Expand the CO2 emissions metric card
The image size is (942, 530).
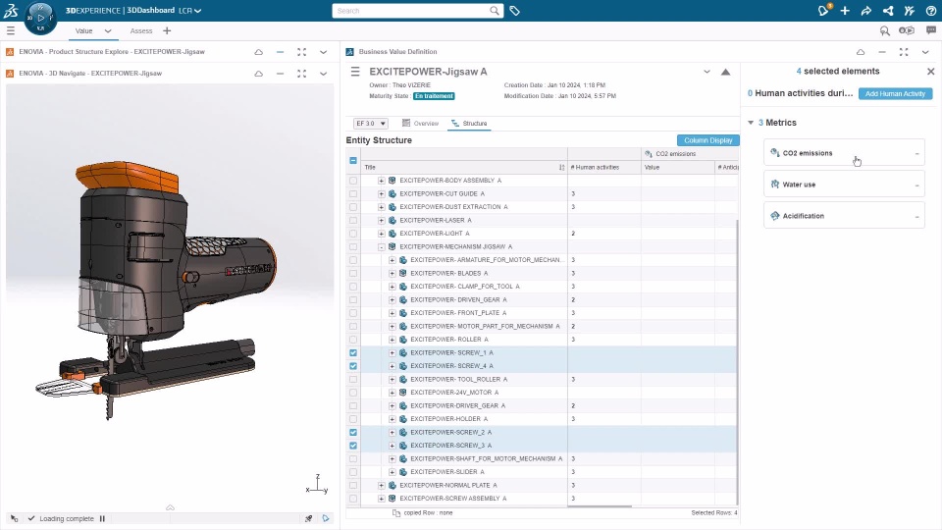(x=844, y=153)
